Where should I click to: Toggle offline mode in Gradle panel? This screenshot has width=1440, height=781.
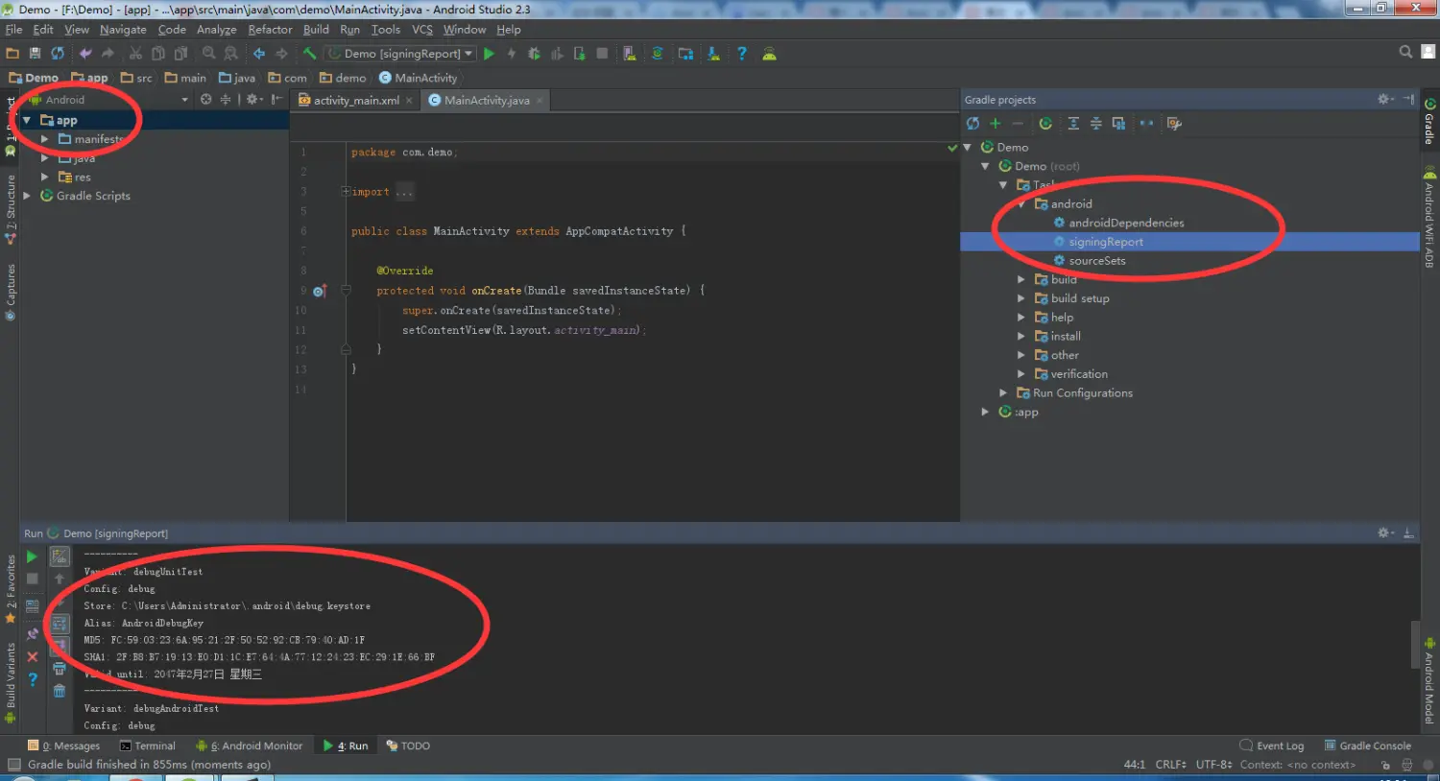(1146, 123)
